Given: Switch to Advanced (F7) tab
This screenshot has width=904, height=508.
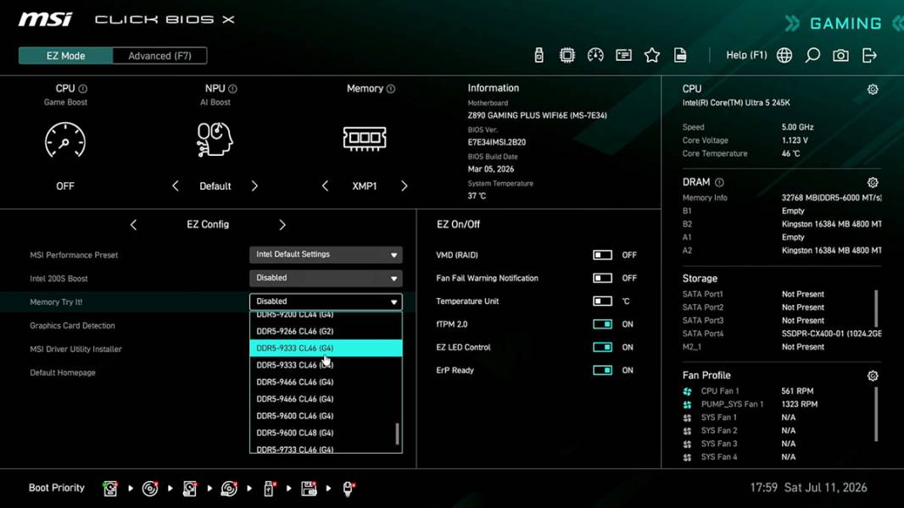Looking at the screenshot, I should pyautogui.click(x=159, y=56).
